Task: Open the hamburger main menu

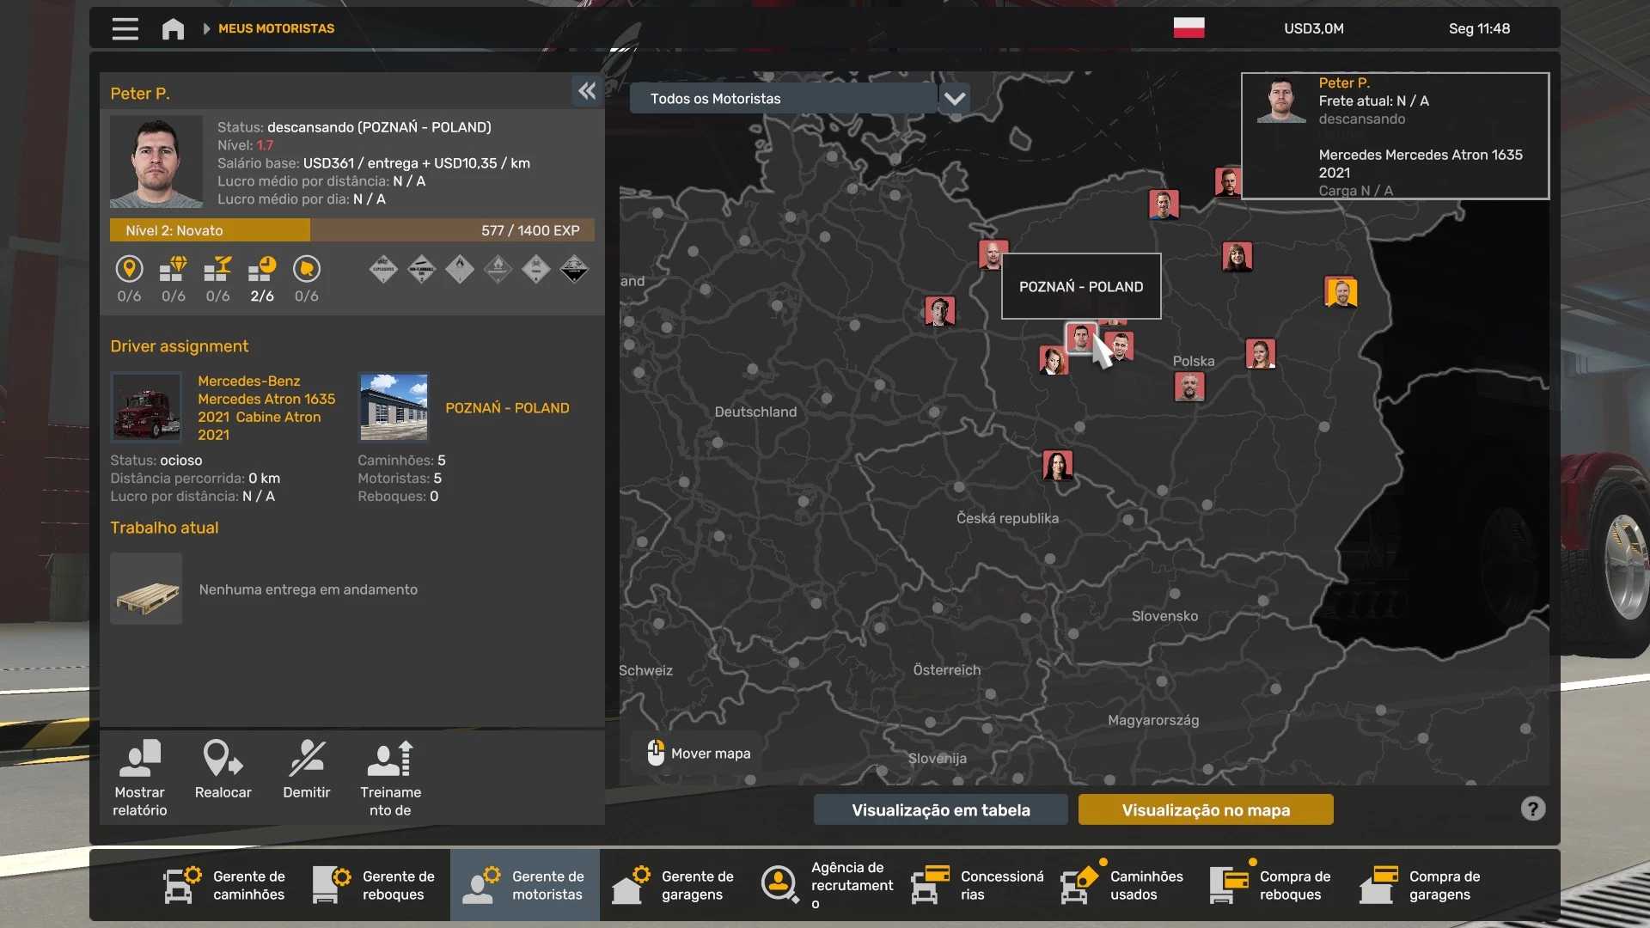Action: (x=125, y=28)
